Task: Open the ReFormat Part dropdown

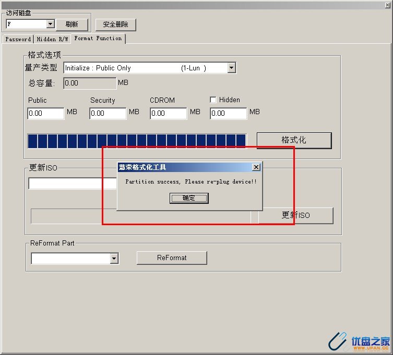Action: [114, 259]
